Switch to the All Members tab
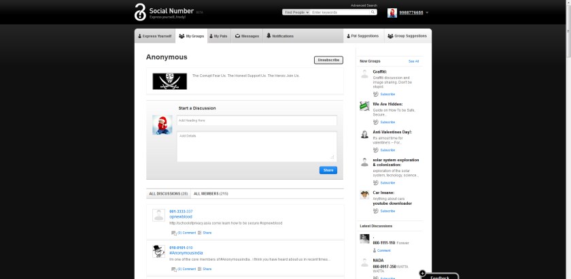 pos(210,194)
